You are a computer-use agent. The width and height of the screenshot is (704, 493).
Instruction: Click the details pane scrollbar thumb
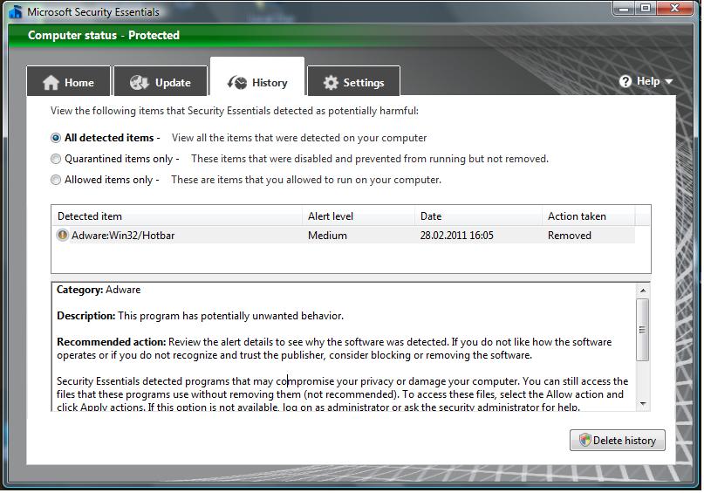(x=643, y=330)
